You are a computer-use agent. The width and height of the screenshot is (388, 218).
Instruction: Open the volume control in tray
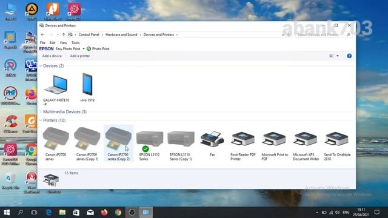coord(337,213)
